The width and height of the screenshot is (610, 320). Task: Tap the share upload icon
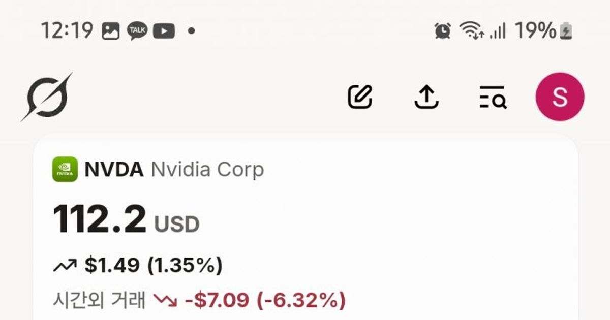point(426,97)
